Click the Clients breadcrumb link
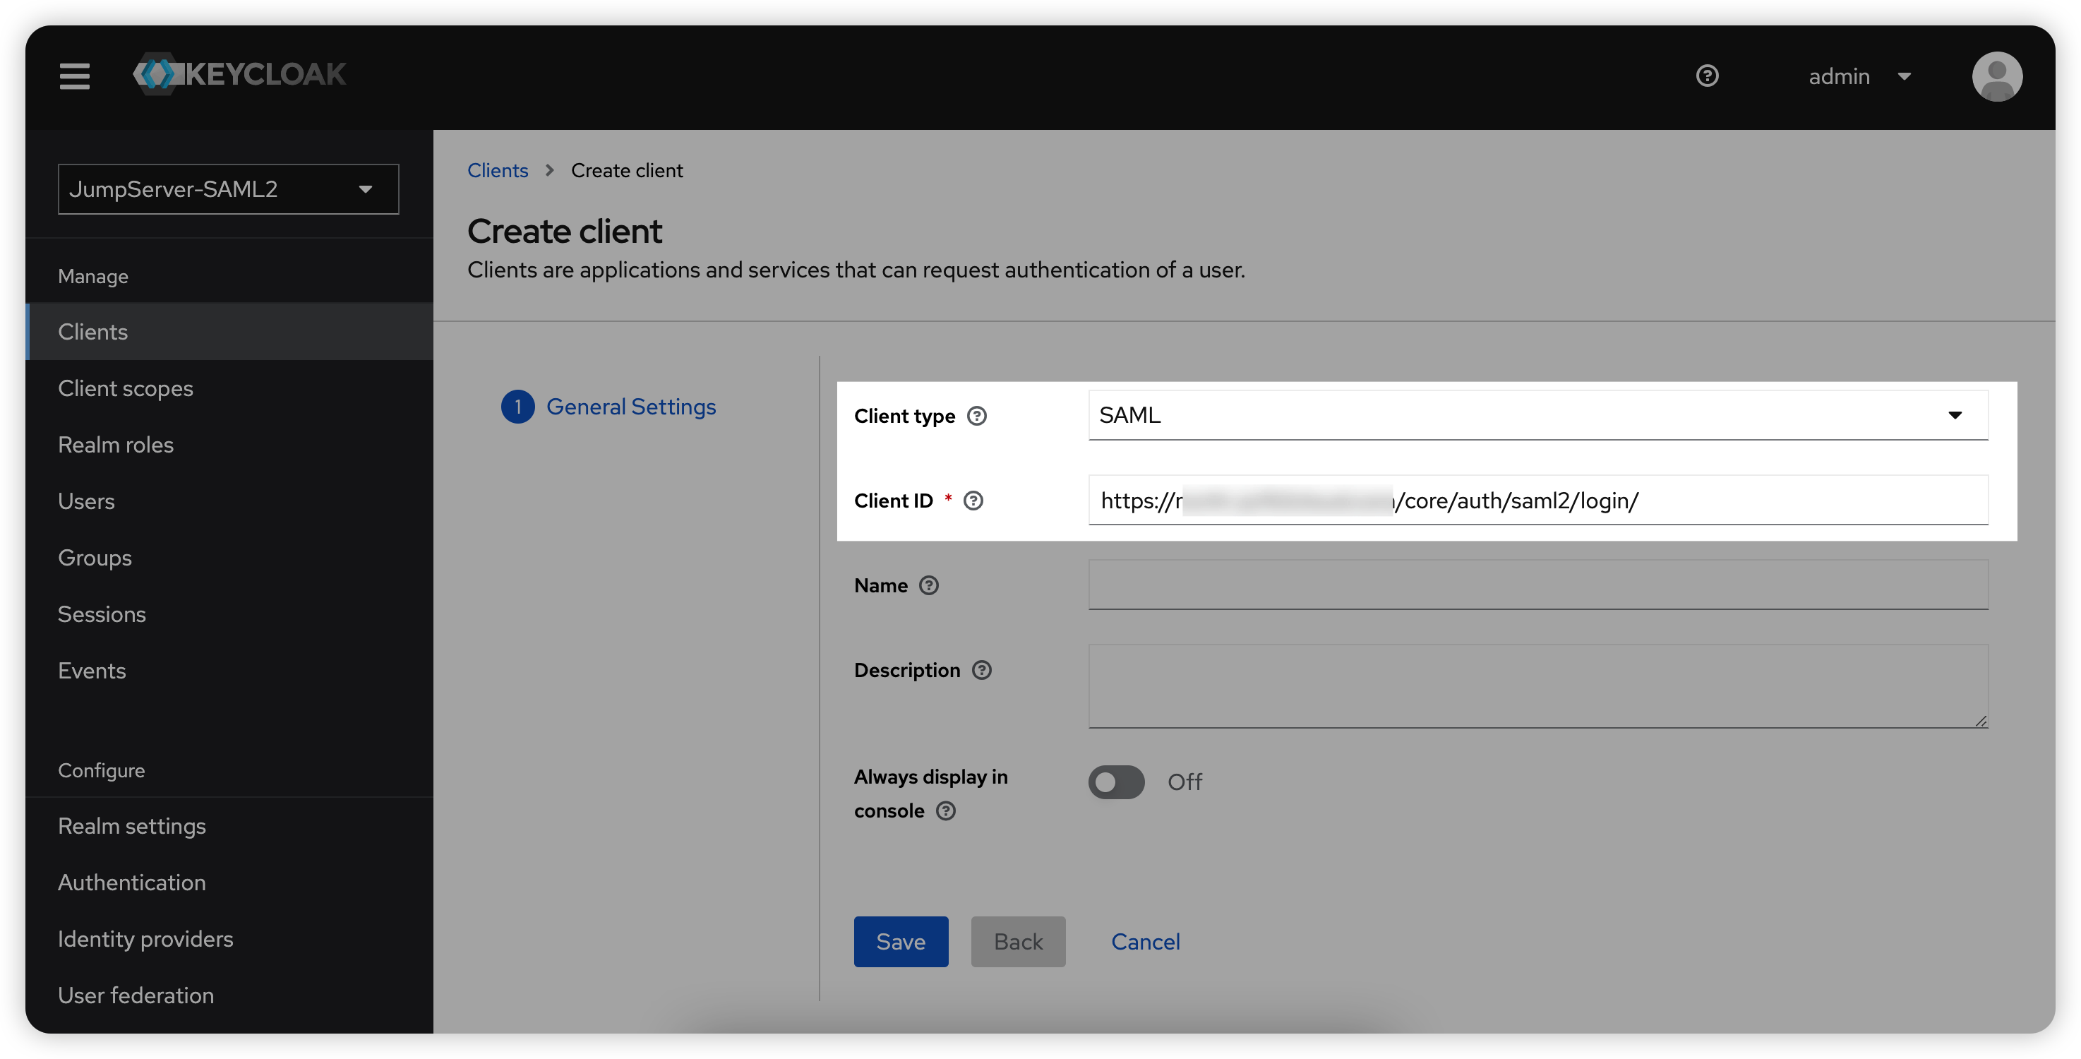The image size is (2081, 1059). (x=497, y=170)
